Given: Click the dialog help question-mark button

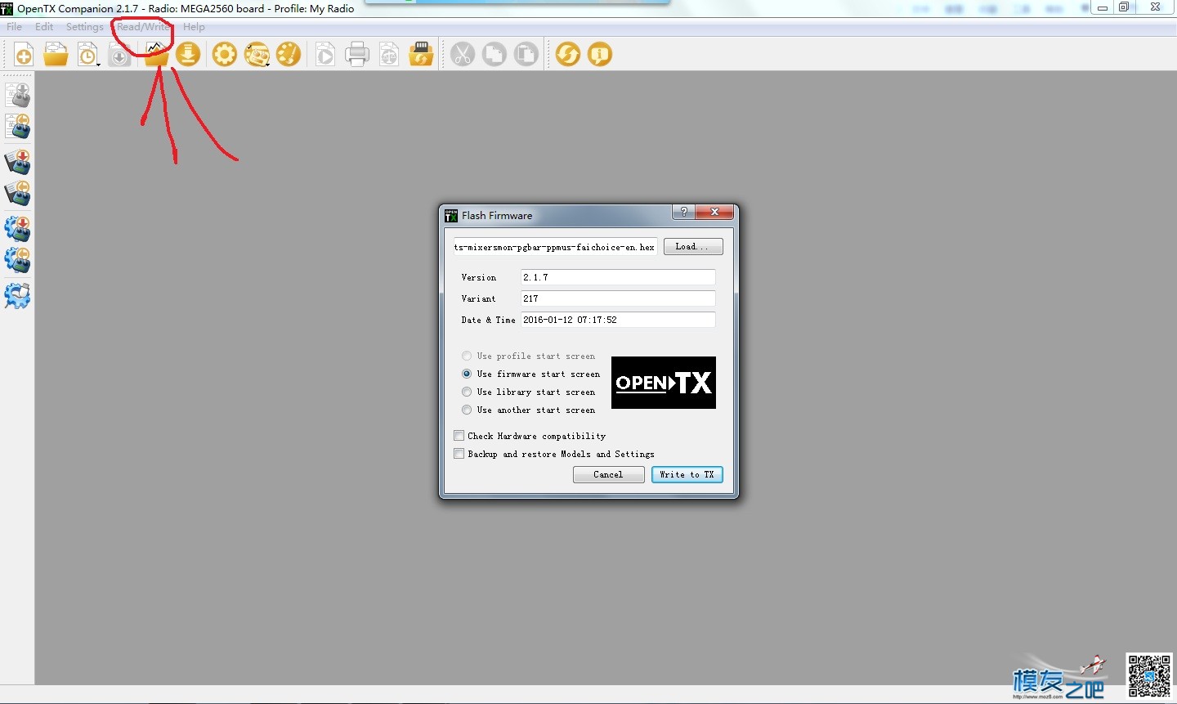Looking at the screenshot, I should click(x=683, y=212).
